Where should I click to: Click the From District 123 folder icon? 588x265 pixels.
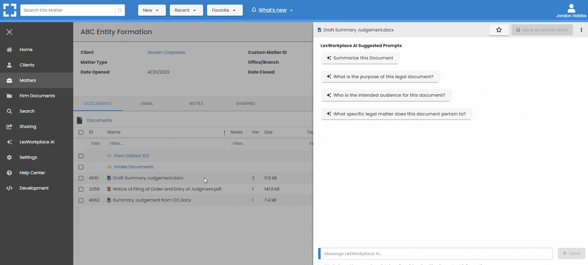tap(110, 156)
